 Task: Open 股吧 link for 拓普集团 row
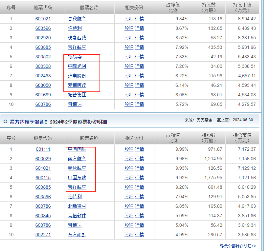(129, 95)
